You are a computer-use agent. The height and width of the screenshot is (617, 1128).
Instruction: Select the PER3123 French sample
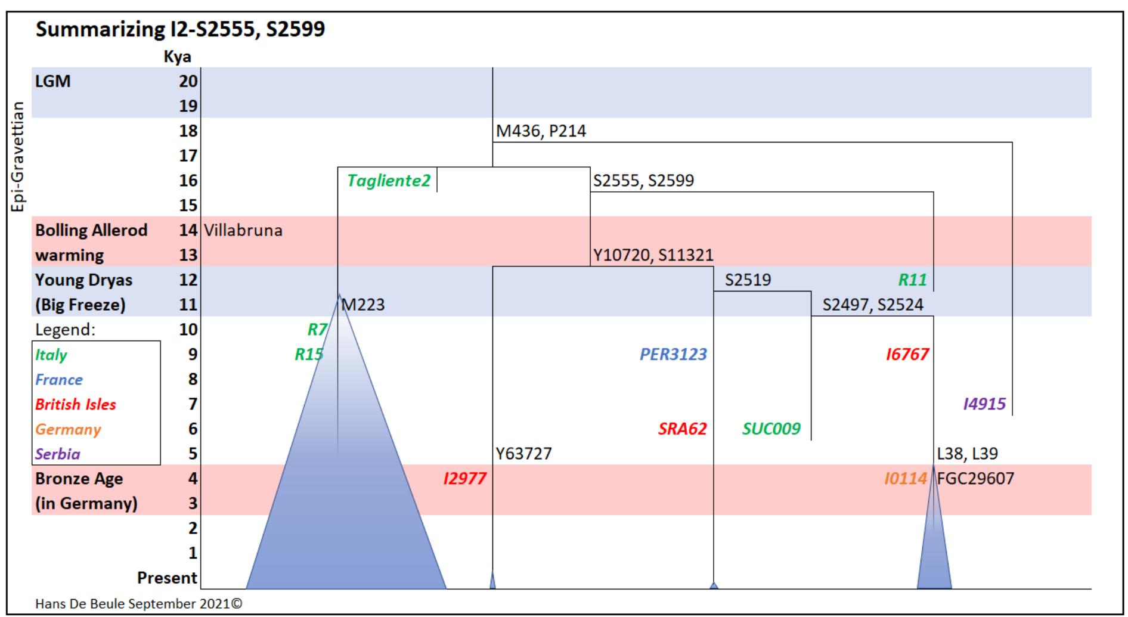tap(673, 354)
